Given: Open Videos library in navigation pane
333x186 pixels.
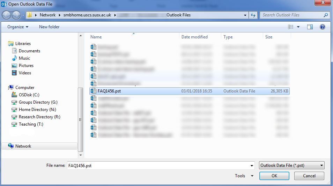Looking at the screenshot, I should point(25,73).
